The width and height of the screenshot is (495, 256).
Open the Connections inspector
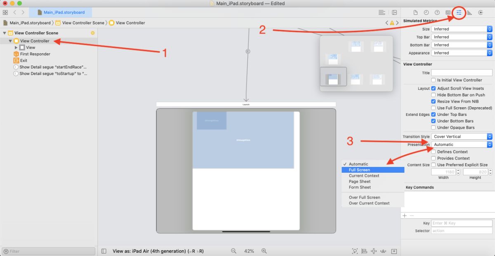click(x=481, y=12)
